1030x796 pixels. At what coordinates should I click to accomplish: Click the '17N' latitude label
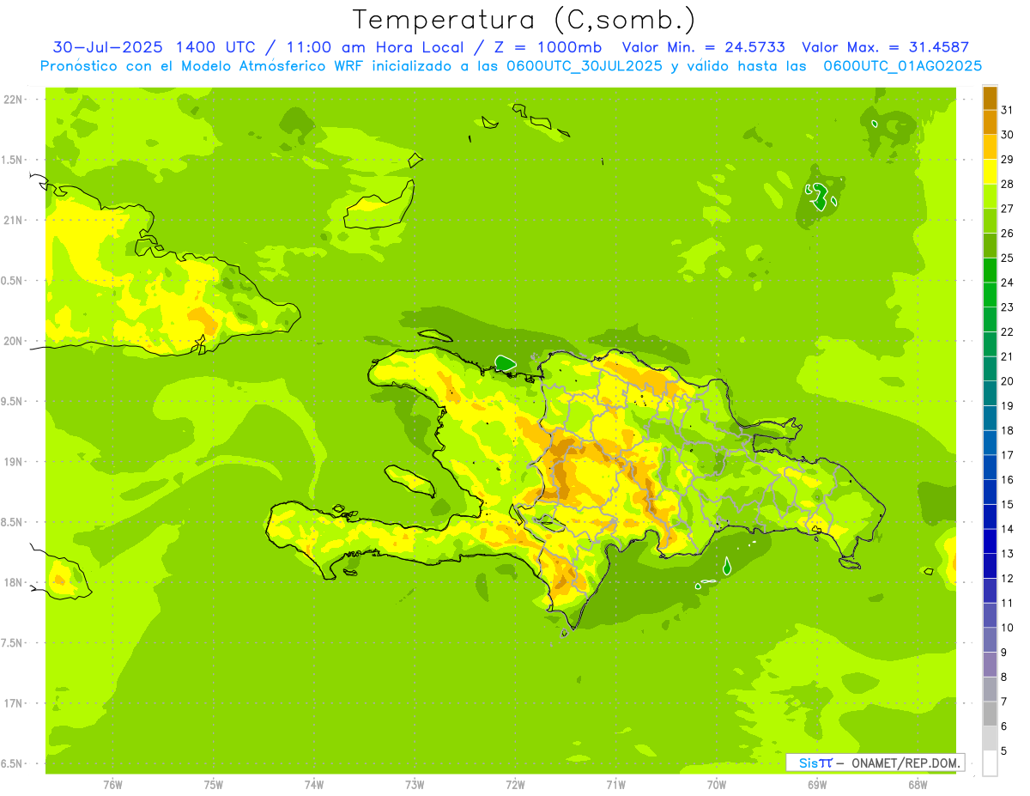[x=14, y=703]
